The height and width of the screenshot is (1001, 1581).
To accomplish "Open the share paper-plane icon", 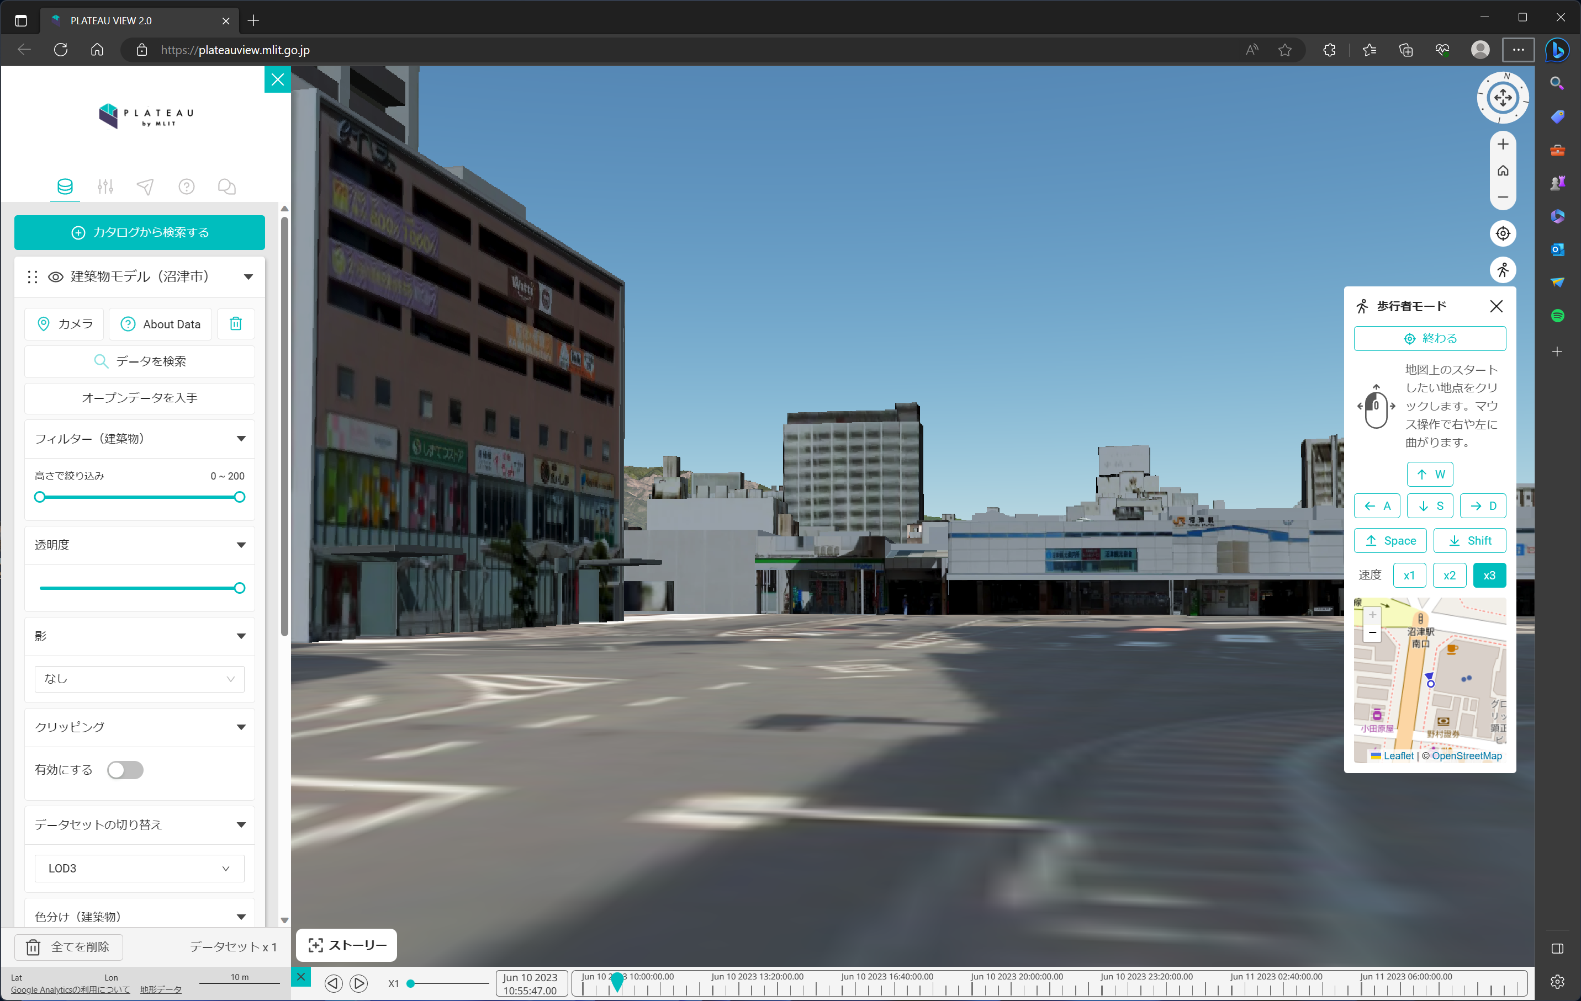I will 146,187.
